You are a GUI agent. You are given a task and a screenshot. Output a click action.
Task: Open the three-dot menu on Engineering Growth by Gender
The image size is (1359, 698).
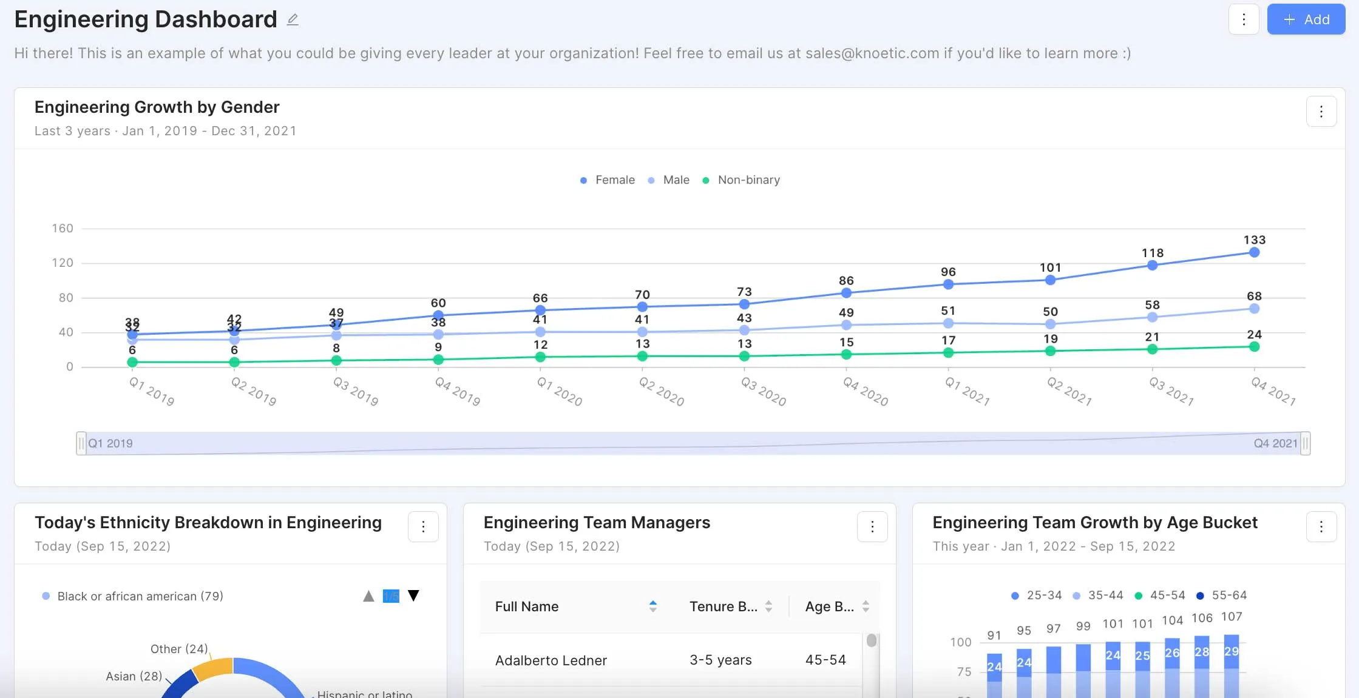[1321, 111]
